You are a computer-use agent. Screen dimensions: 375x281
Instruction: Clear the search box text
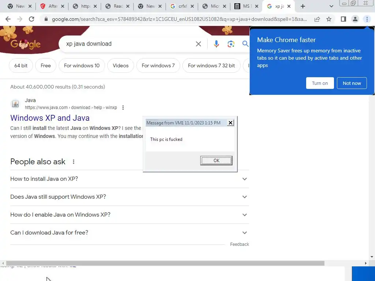pos(198,44)
